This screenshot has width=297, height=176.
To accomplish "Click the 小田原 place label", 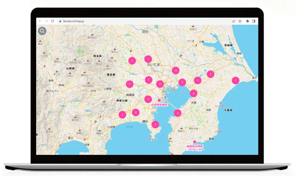I will coord(111,127).
